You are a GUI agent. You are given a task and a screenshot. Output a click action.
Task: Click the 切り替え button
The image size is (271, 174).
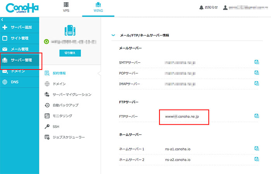coord(70,53)
